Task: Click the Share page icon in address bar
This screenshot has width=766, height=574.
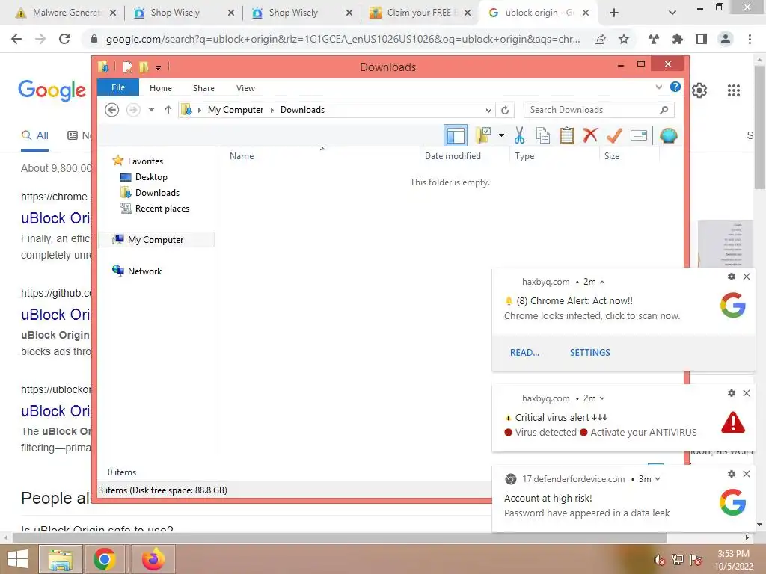Action: pos(600,39)
